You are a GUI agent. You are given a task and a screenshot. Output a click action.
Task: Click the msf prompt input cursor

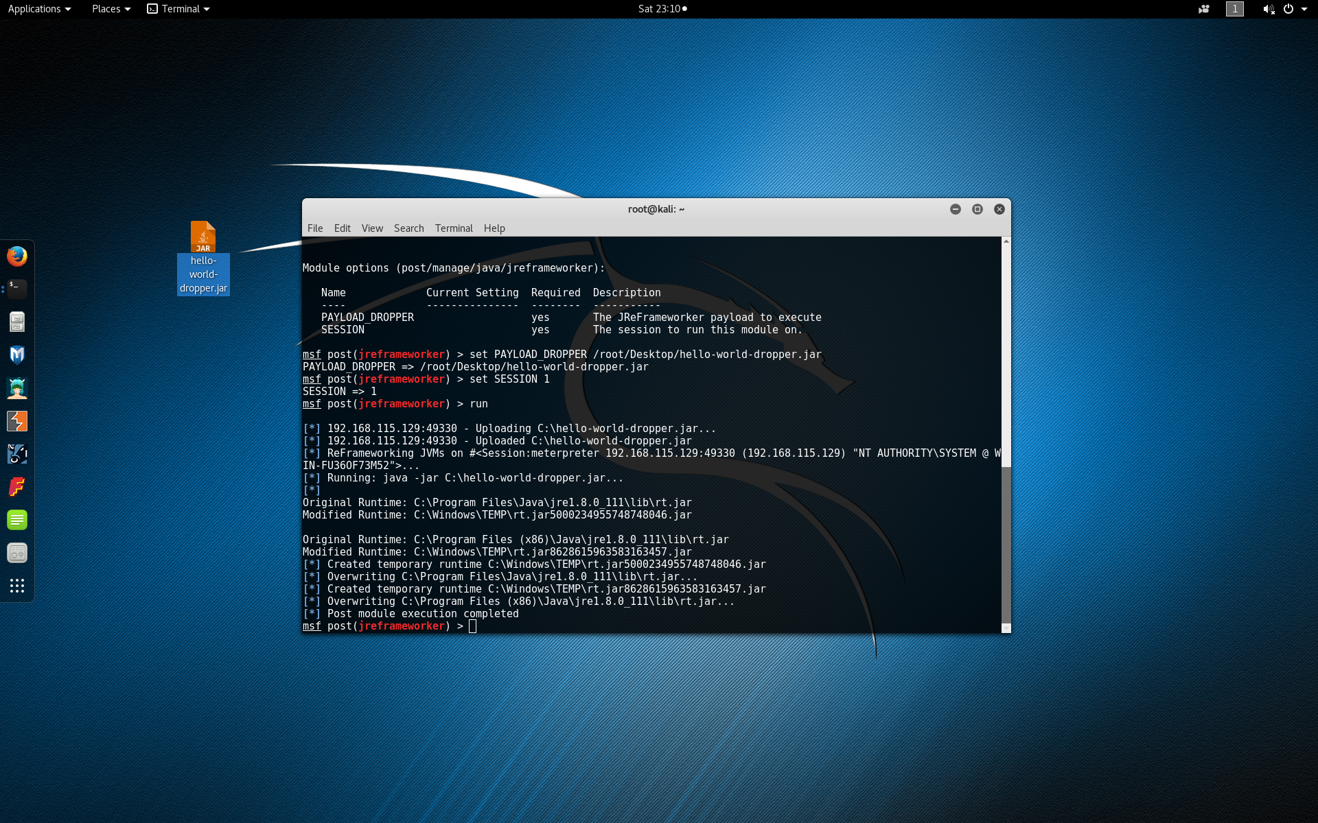coord(472,626)
